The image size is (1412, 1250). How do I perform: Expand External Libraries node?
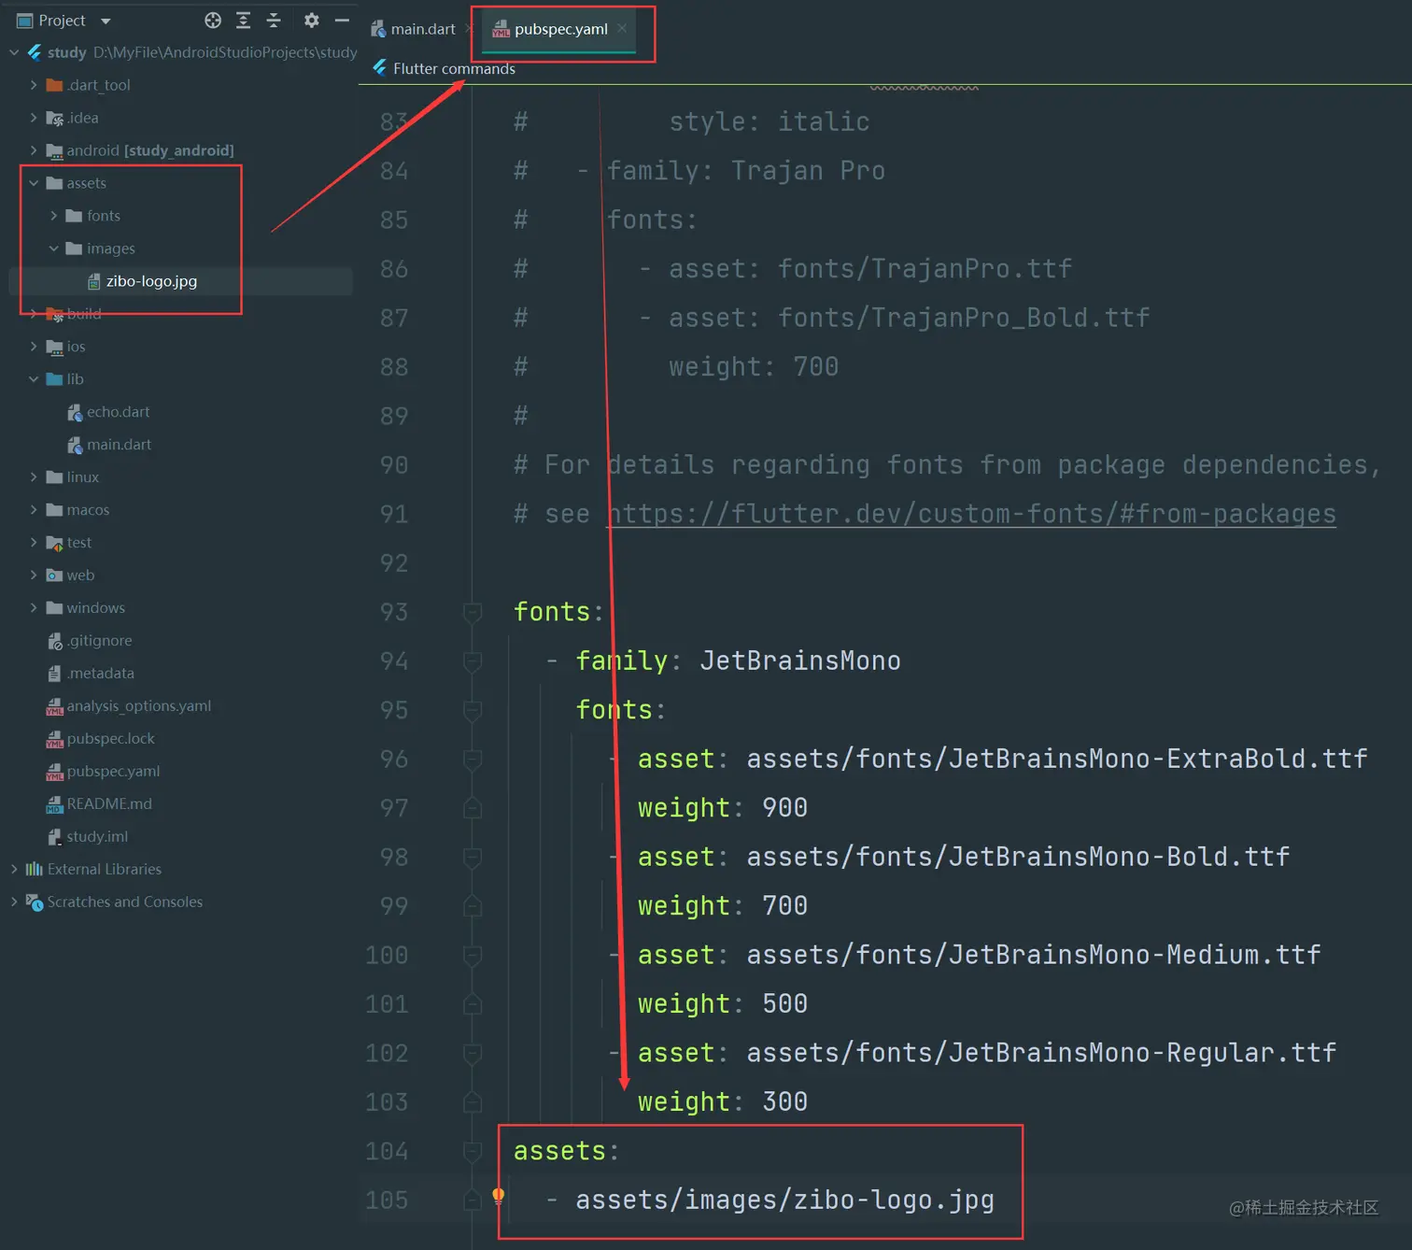coord(14,869)
